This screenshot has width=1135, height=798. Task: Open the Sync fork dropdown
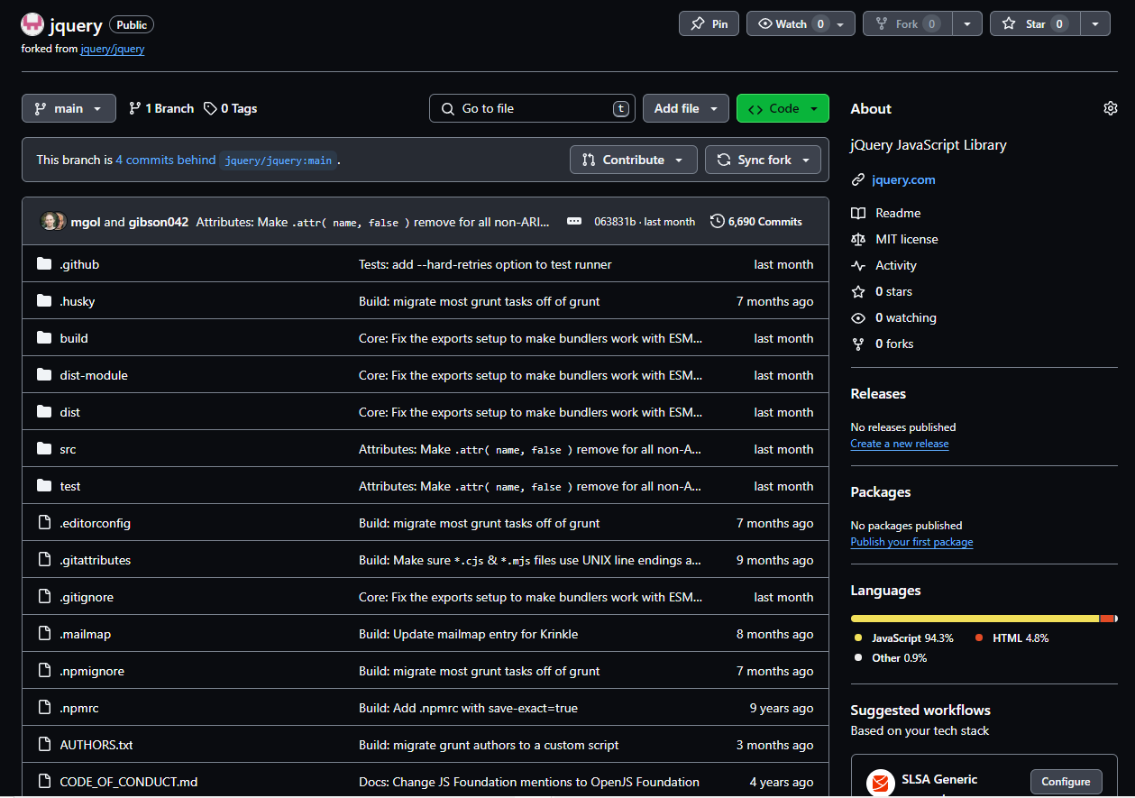763,160
